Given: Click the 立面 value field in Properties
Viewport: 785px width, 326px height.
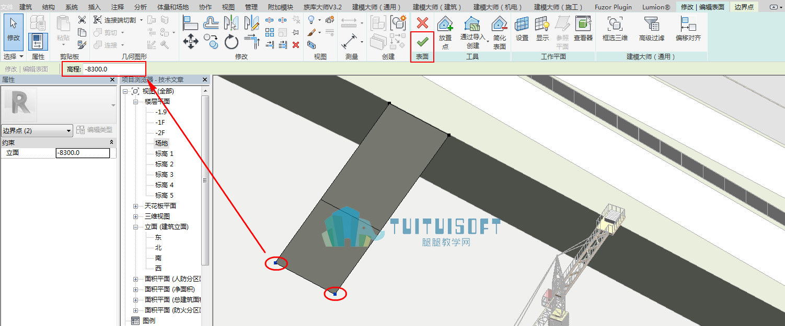Looking at the screenshot, I should click(x=83, y=153).
